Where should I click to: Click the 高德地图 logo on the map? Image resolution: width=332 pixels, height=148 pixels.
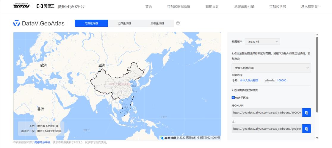pyautogui.click(x=168, y=138)
